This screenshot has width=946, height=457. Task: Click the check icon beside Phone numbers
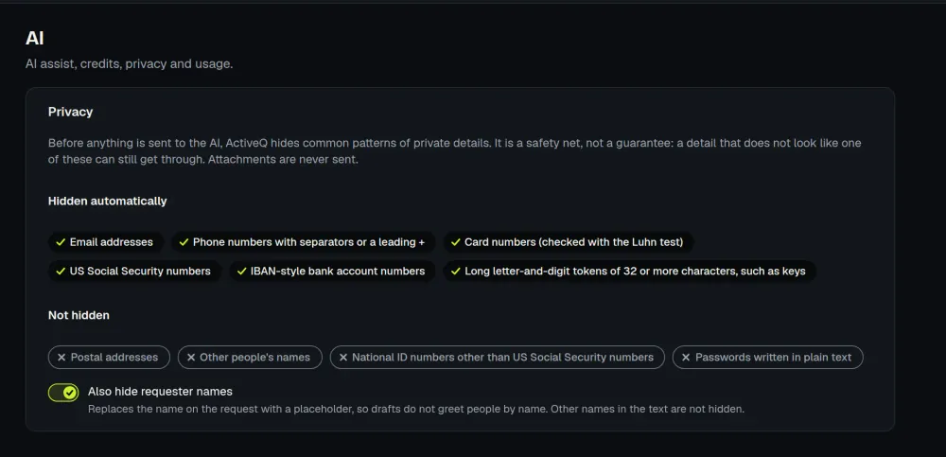point(184,242)
